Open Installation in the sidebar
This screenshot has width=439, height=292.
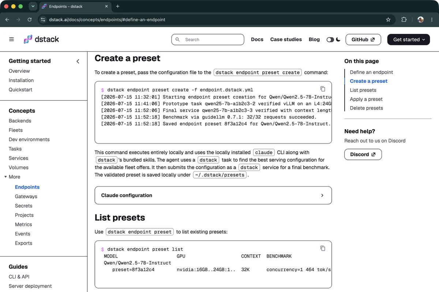[x=21, y=81]
